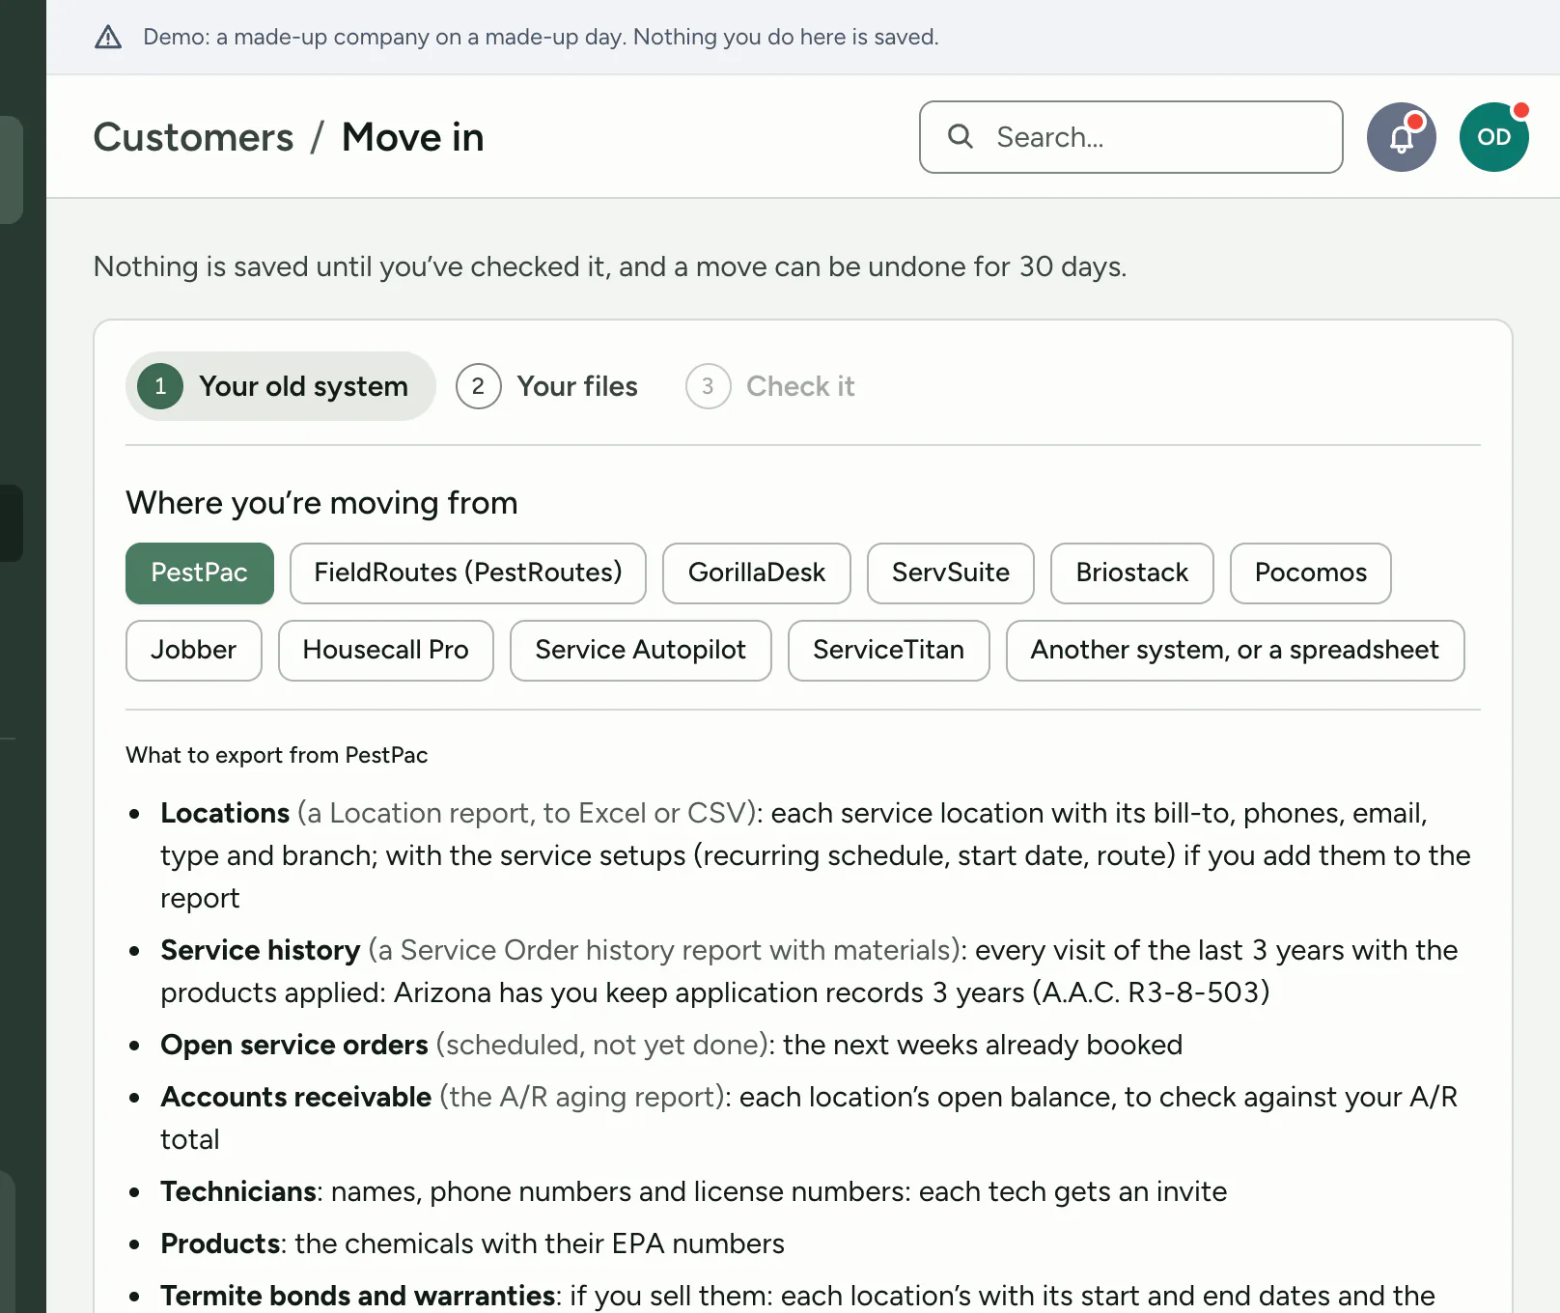1560x1313 pixels.
Task: Click the 'Products' list item label
Action: 220,1243
